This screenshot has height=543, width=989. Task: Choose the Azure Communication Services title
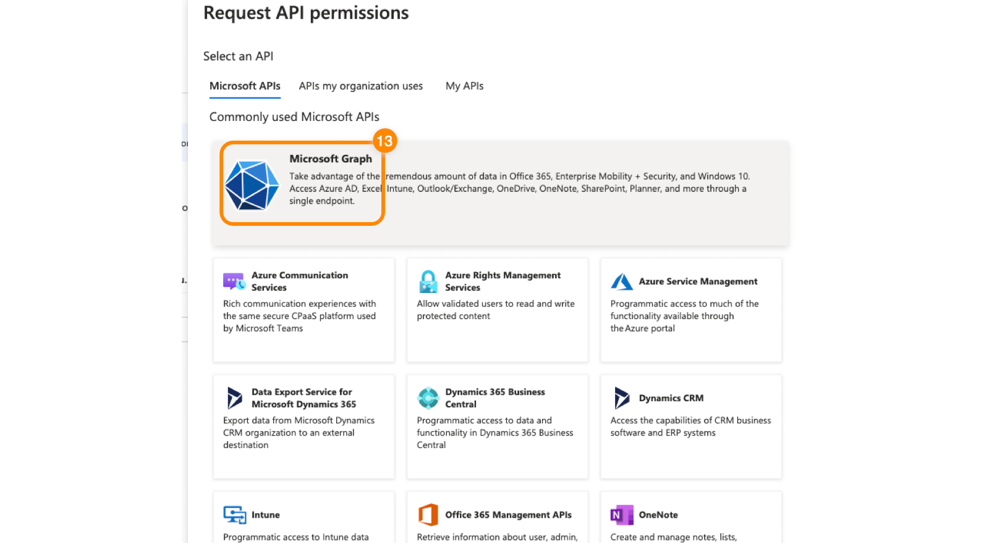300,281
